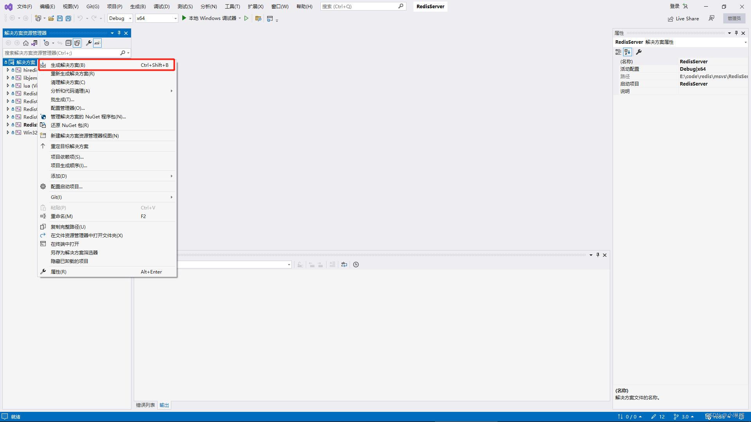This screenshot has height=422, width=751.
Task: Click the Open File folder icon
Action: point(51,18)
